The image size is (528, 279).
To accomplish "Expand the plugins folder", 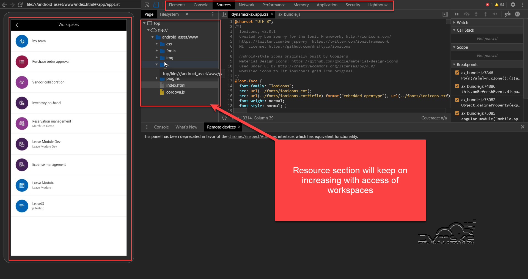I will pyautogui.click(x=157, y=78).
